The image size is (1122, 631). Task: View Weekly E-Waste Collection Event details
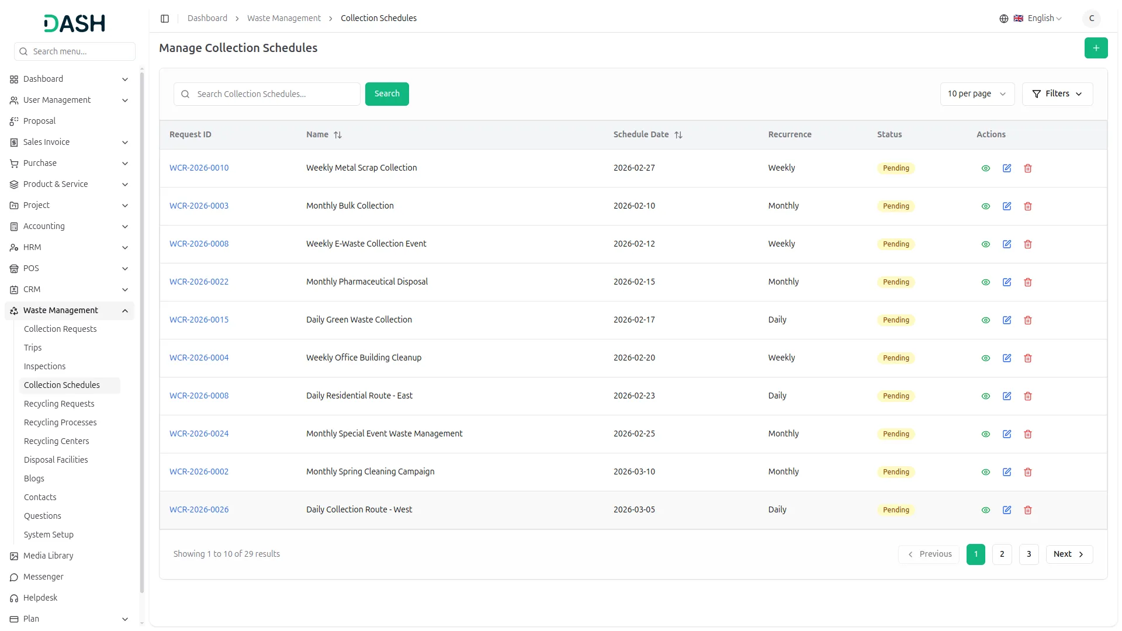point(985,244)
